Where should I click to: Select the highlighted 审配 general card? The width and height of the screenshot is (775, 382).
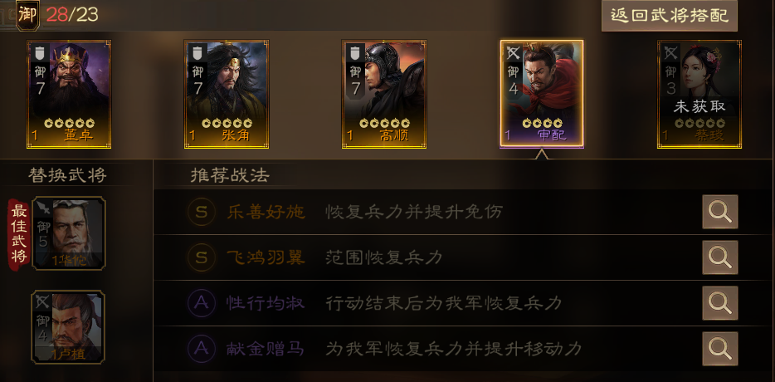[x=542, y=94]
